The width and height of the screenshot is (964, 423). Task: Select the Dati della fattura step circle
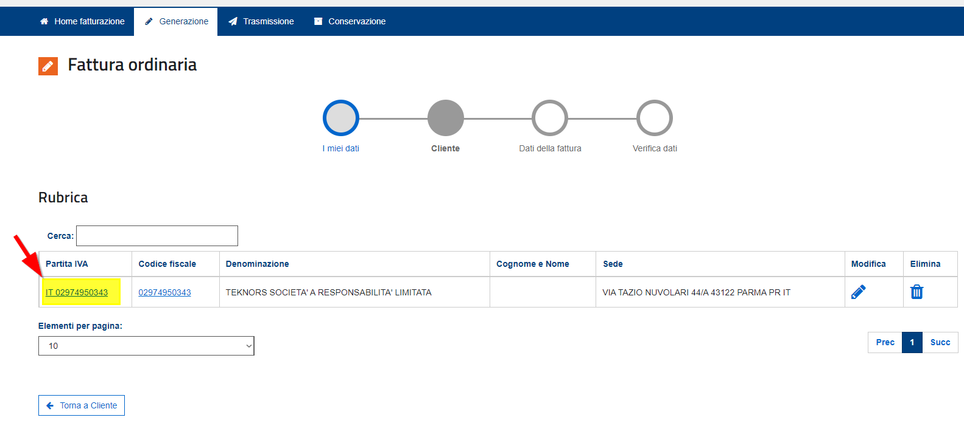[550, 118]
